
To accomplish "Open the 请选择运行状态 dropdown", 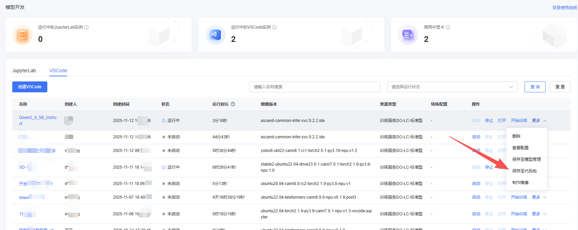I will click(452, 87).
